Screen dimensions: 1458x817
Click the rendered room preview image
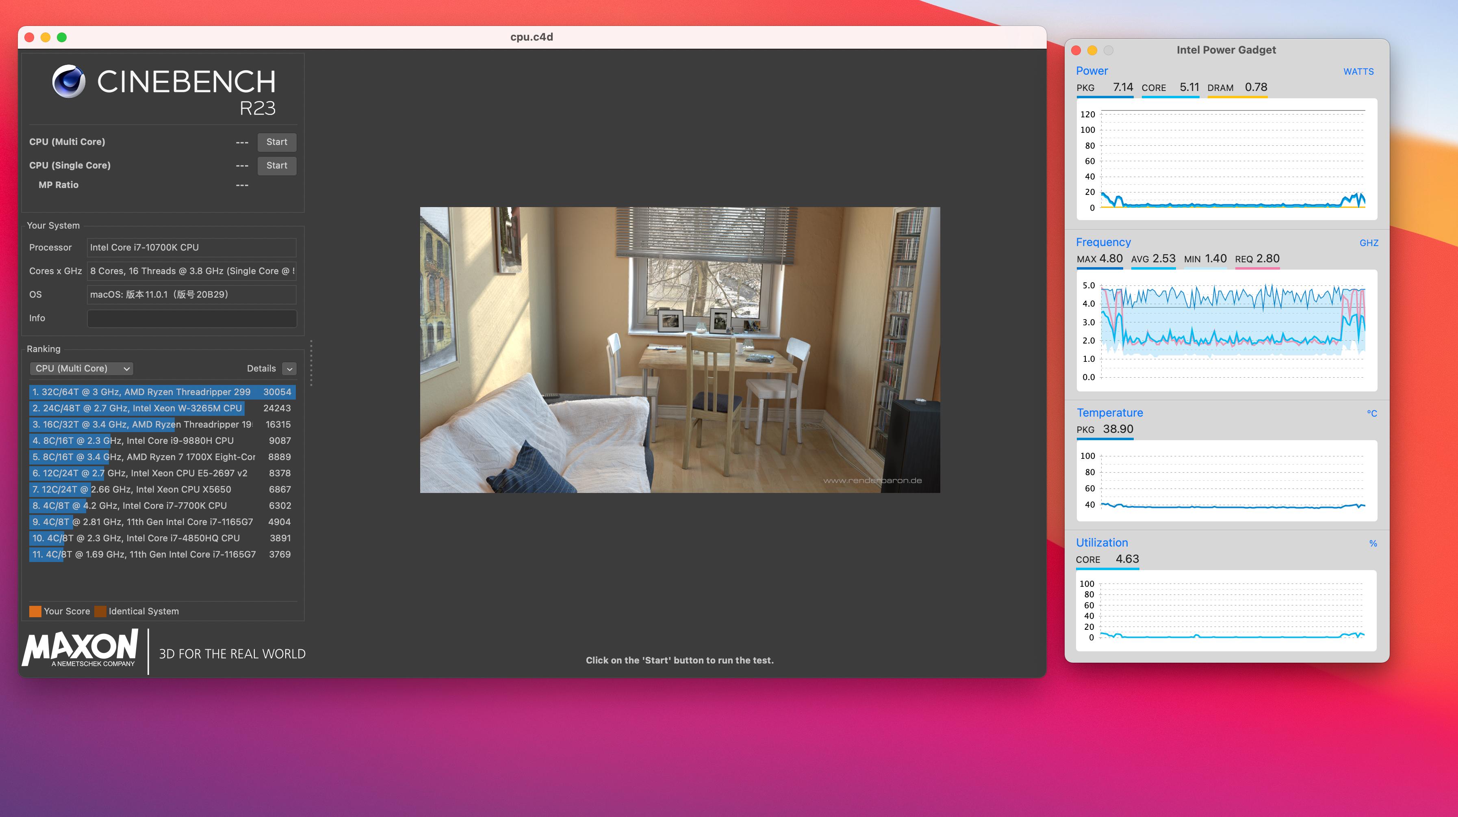coord(679,349)
